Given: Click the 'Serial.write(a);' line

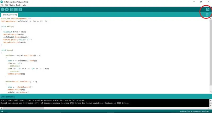Looking at the screenshot, I should (16, 90).
